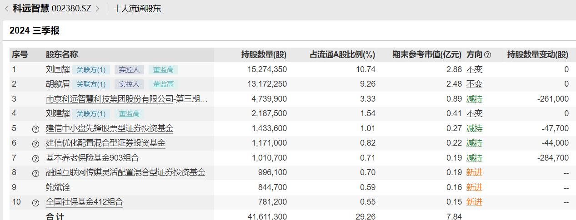
Task: Select change value -261,000
Action: 553,99
